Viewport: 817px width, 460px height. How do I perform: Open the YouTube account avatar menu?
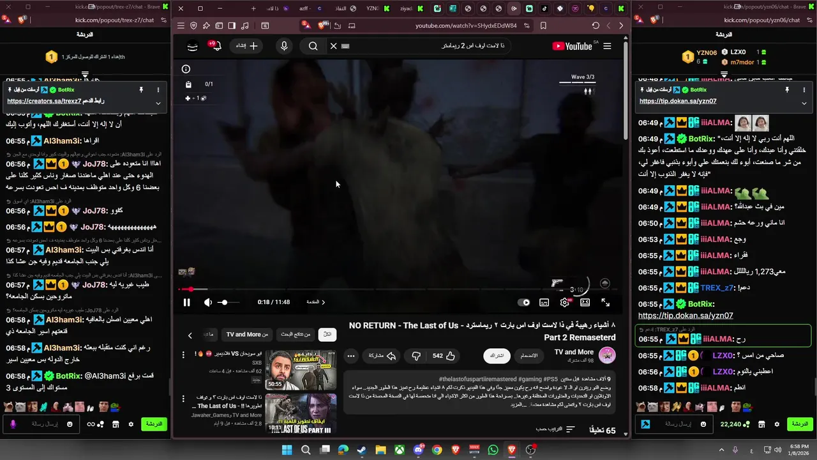(192, 46)
